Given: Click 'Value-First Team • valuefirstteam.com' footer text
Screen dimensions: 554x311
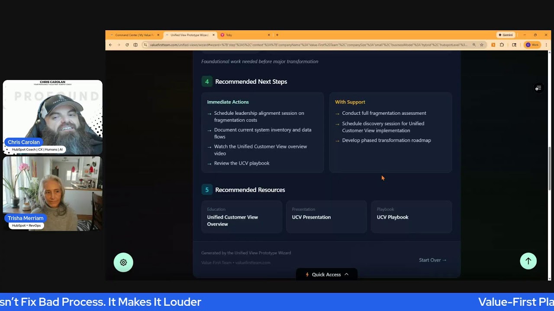Looking at the screenshot, I should point(235,263).
